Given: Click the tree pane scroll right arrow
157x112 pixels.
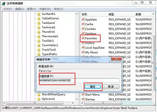Looking at the screenshot, I should point(73,103).
